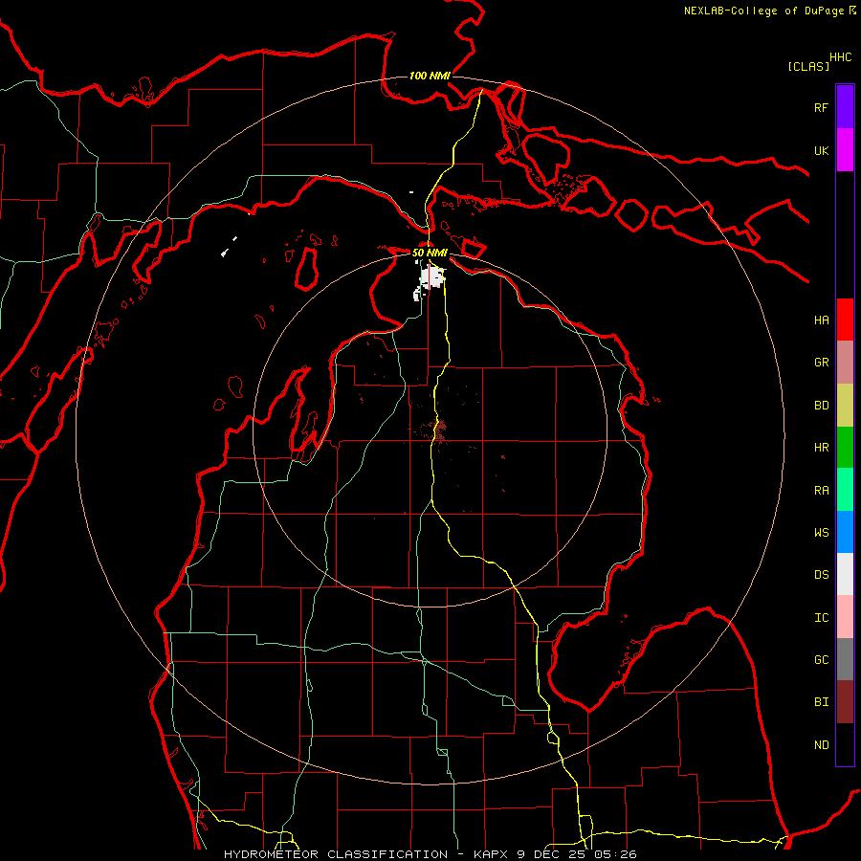This screenshot has width=861, height=861.
Task: Click the GC gray color swatch
Action: (x=845, y=659)
